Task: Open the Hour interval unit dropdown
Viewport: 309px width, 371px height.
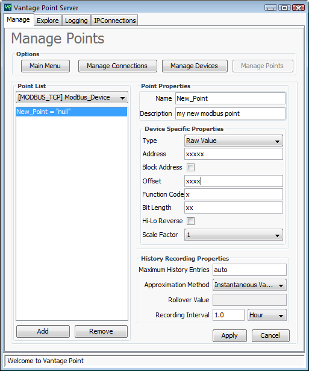Action: 267,315
